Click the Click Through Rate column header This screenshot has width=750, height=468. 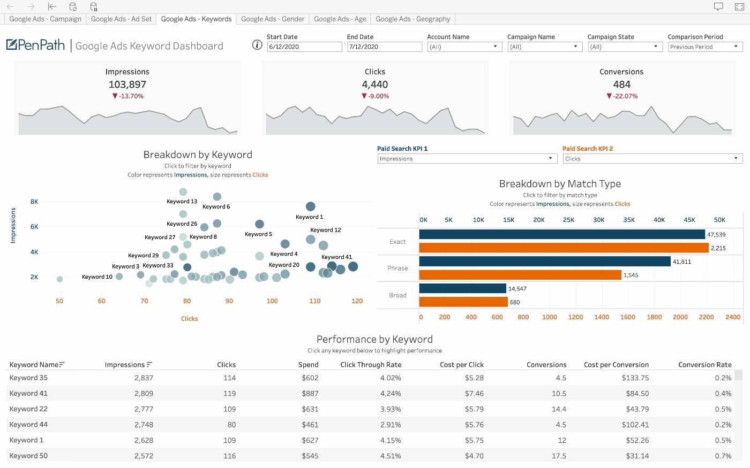(x=371, y=365)
